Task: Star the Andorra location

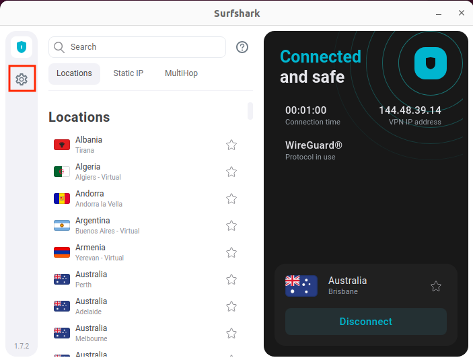Action: (231, 198)
